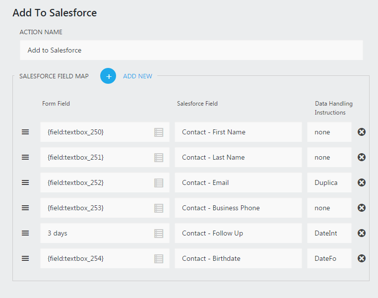Click drag handle of the Follow Up row
Viewport: 378px width, 298px height.
25,233
